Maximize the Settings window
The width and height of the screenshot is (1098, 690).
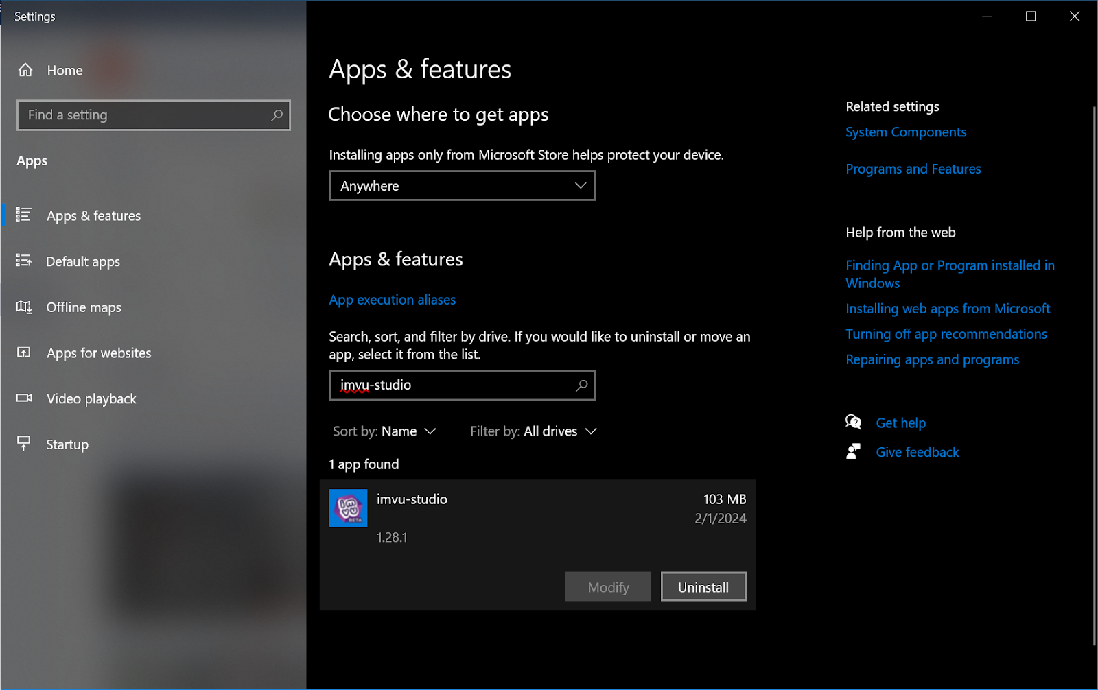1031,16
